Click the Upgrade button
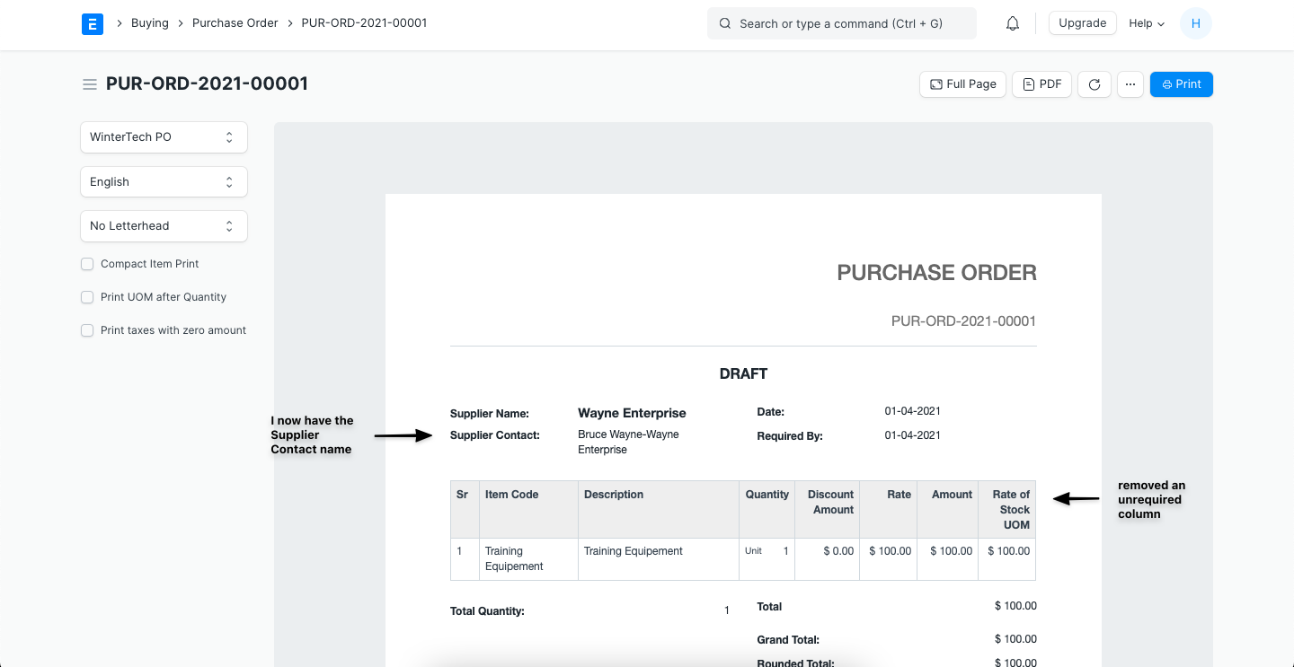 point(1082,23)
